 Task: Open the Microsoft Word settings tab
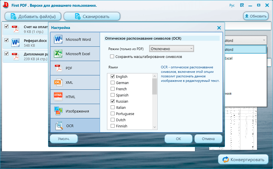click(x=75, y=39)
